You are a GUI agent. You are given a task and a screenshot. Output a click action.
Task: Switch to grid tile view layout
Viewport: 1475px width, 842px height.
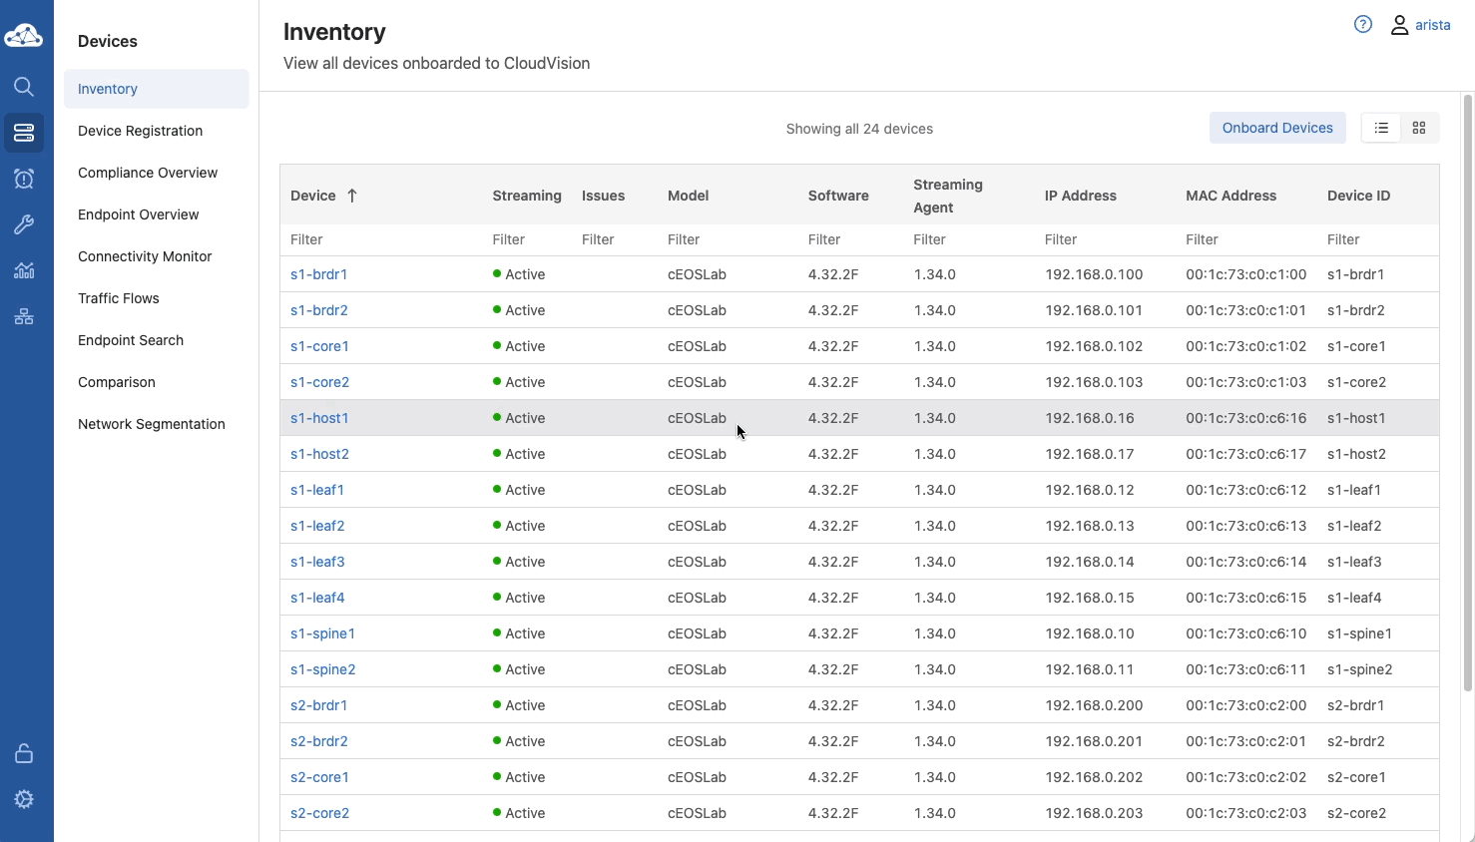point(1419,128)
